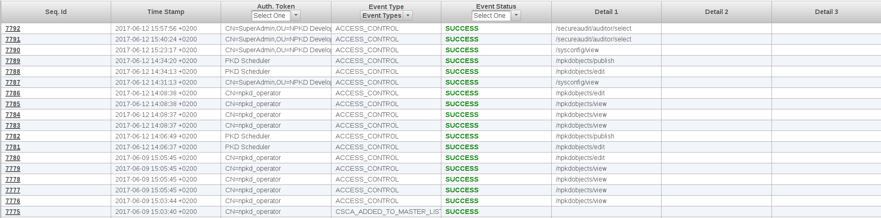Click the Auth. Token dropdown arrow
The height and width of the screenshot is (218, 881).
(x=296, y=16)
